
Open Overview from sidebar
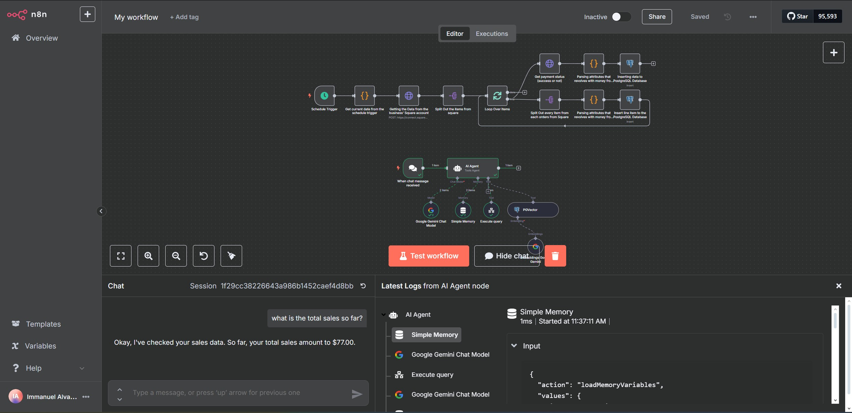click(42, 38)
